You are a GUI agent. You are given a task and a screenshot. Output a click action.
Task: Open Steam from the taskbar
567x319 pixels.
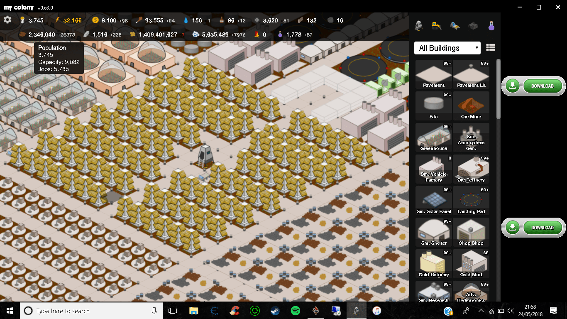tap(275, 310)
